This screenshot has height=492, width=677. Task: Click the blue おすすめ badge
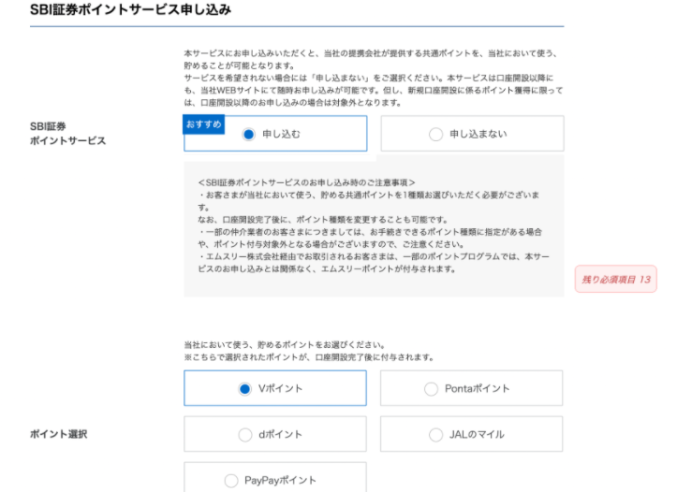coord(204,124)
